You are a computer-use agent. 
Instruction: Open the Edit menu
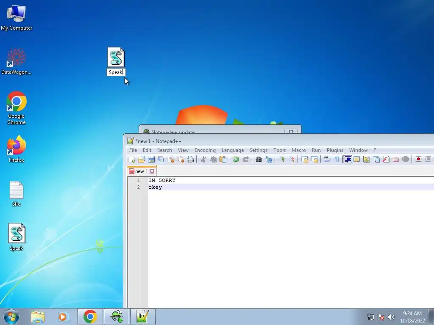tap(147, 150)
